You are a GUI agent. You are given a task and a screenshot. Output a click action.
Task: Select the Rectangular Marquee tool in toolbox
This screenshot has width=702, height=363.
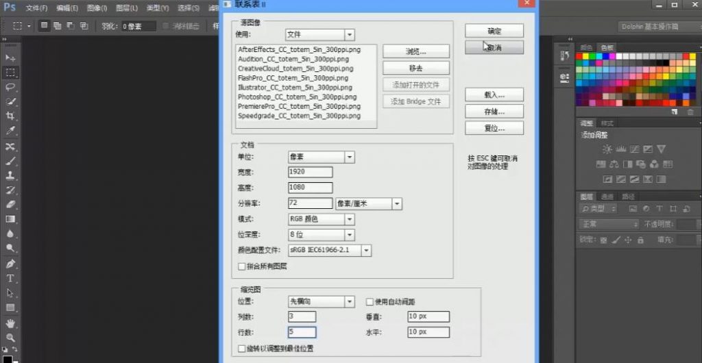coord(10,73)
